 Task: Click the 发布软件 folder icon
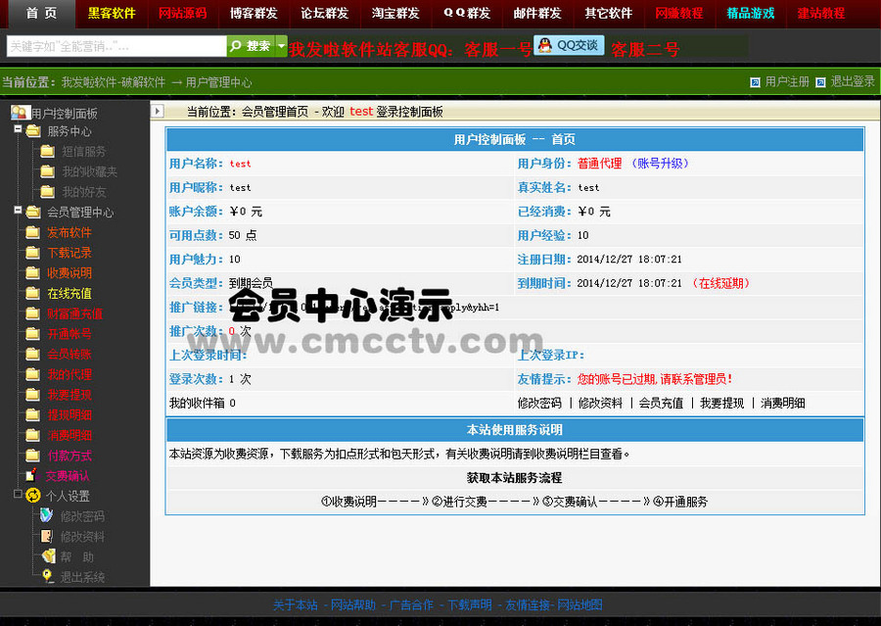[33, 232]
